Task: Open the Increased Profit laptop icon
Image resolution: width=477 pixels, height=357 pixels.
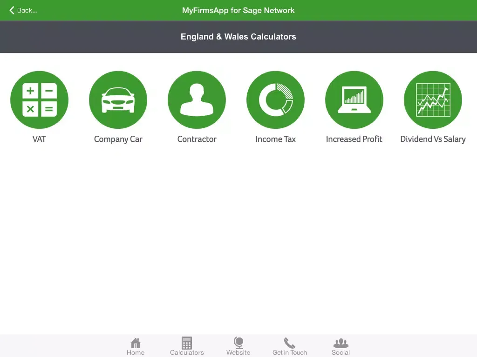Action: tap(354, 100)
